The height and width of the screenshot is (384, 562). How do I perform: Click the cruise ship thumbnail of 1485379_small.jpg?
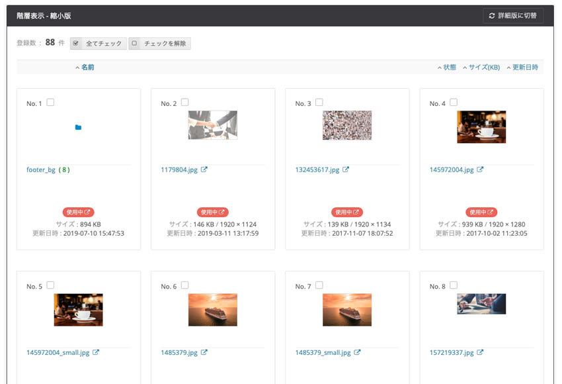tap(347, 310)
